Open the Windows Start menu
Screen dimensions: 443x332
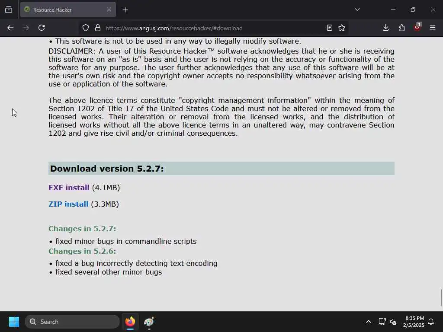(14, 322)
